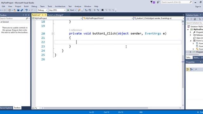Click Solution Explorer Home icon
The image size is (203, 114).
coord(195,19)
